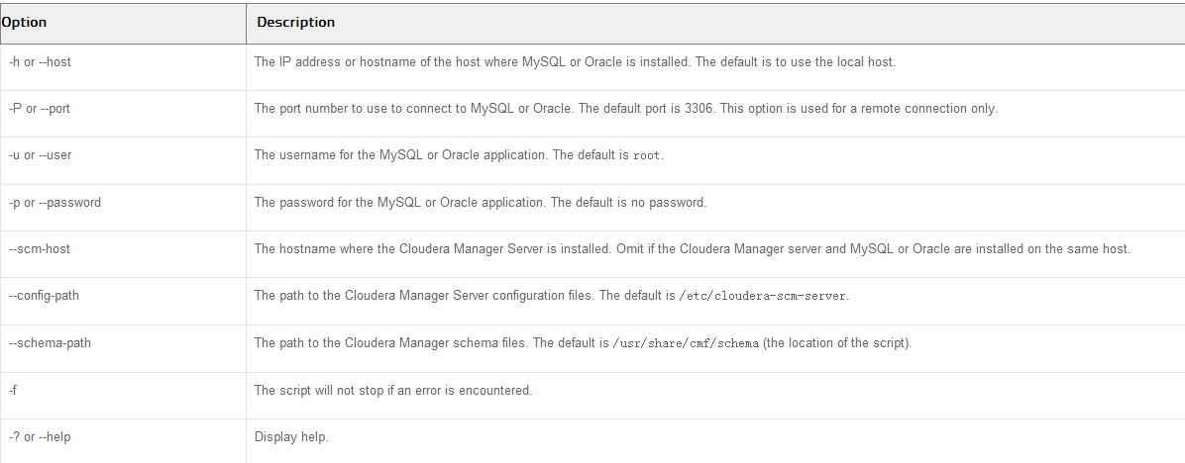Select the -? or --help option cell
This screenshot has width=1185, height=463.
click(x=123, y=441)
